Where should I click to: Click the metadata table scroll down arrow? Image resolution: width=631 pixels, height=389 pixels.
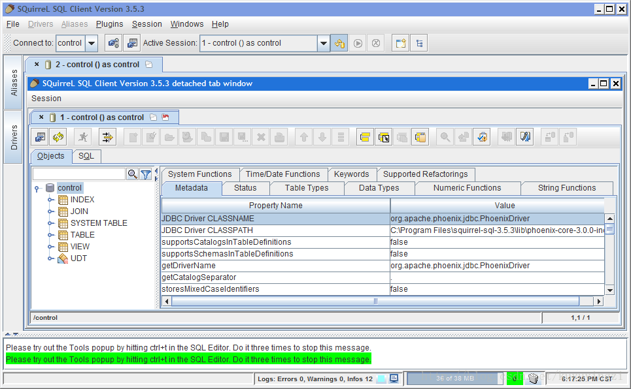pyautogui.click(x=609, y=290)
